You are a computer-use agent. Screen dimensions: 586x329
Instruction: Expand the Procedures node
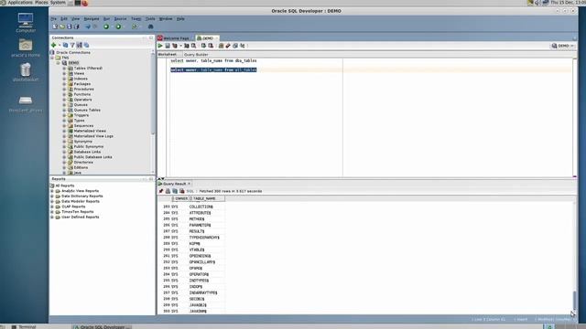coord(64,90)
